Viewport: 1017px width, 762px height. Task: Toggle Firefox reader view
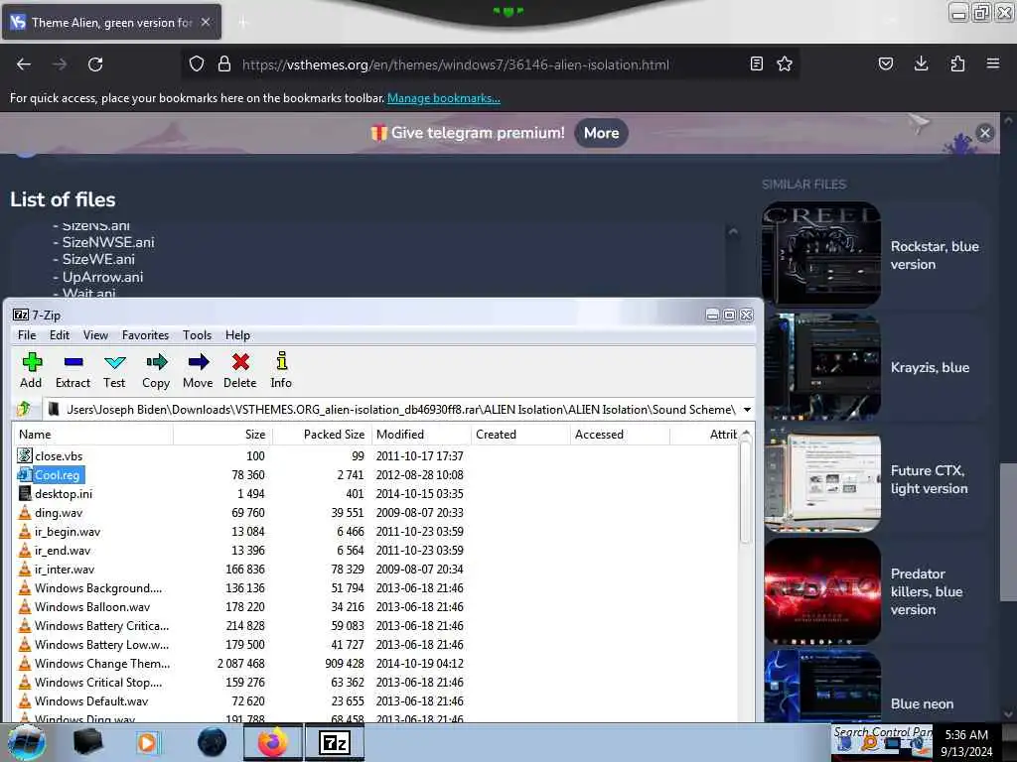tap(756, 63)
